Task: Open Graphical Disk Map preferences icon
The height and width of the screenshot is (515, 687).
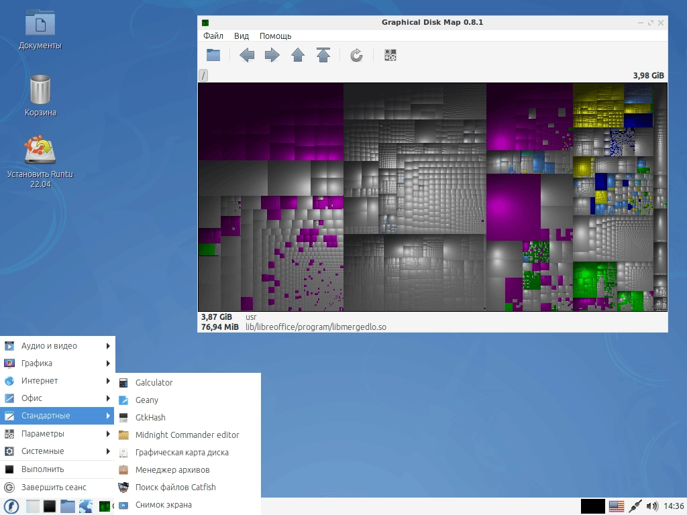Action: click(x=390, y=55)
